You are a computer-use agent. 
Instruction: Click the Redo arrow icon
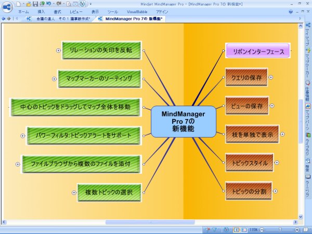click(x=59, y=4)
